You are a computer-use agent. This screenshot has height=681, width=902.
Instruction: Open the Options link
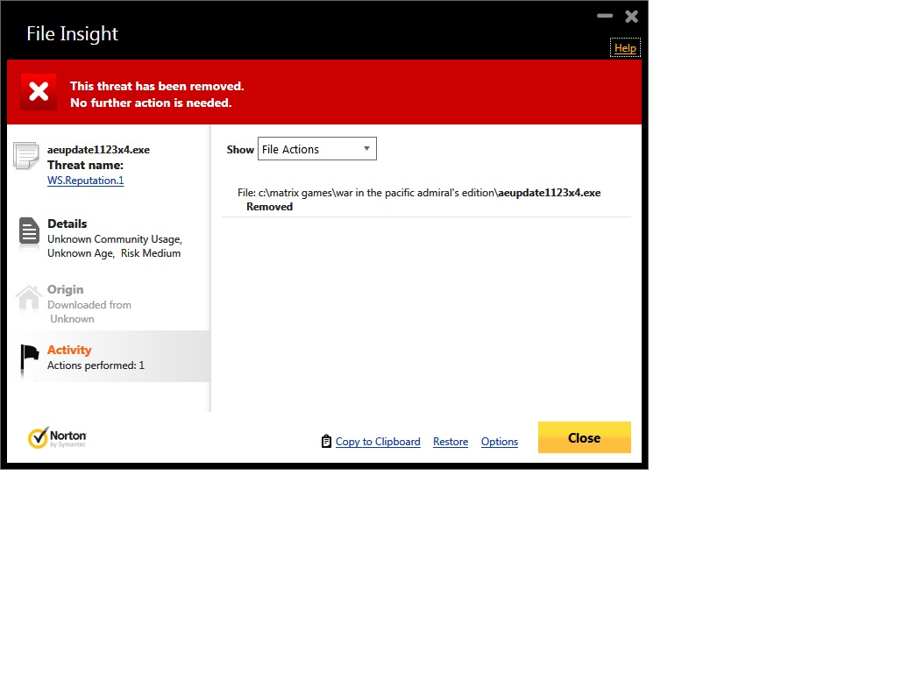point(500,442)
